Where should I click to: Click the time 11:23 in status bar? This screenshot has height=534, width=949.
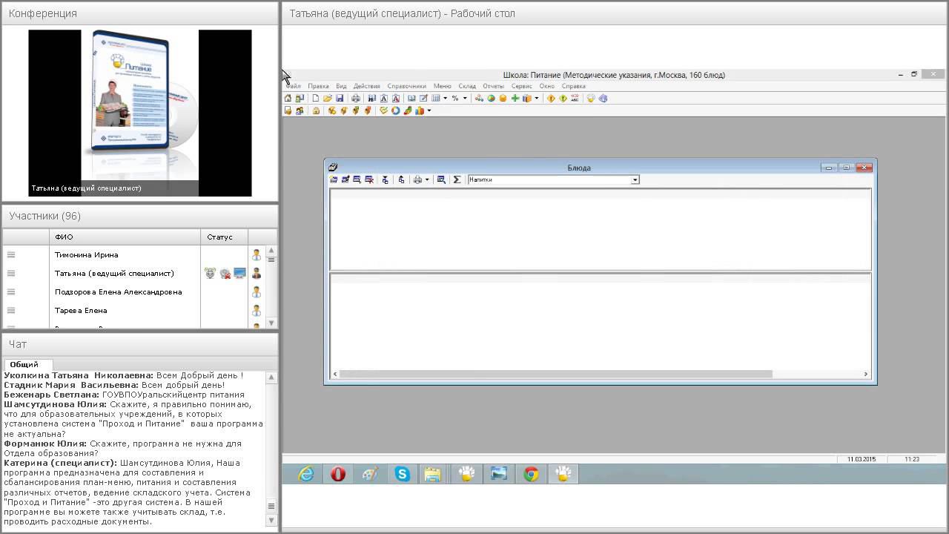tap(912, 459)
